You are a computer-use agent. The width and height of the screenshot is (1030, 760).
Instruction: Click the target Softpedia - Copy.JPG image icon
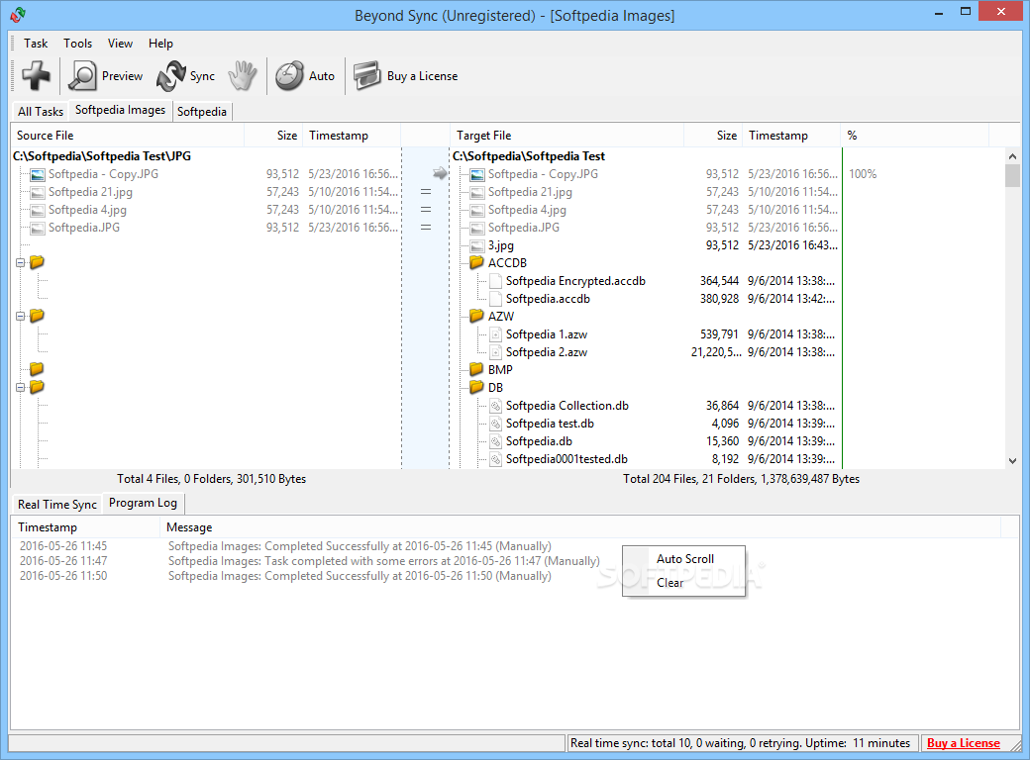coord(477,174)
